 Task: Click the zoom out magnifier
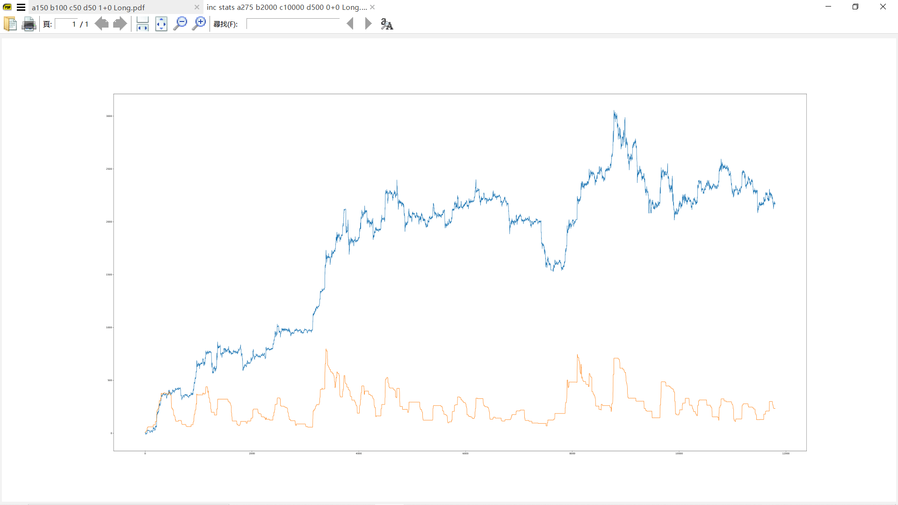[x=180, y=24]
